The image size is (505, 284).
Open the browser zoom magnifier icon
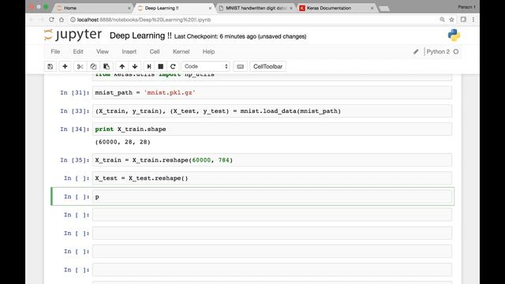(442, 20)
